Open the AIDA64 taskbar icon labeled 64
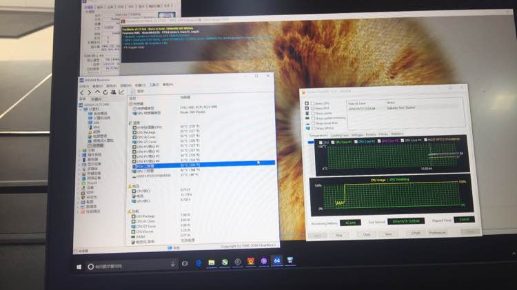This screenshot has width=517, height=290. point(277,260)
